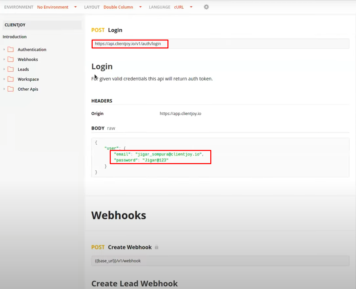Click the Login description heading
Viewport: 356px width, 289px height.
tap(102, 67)
